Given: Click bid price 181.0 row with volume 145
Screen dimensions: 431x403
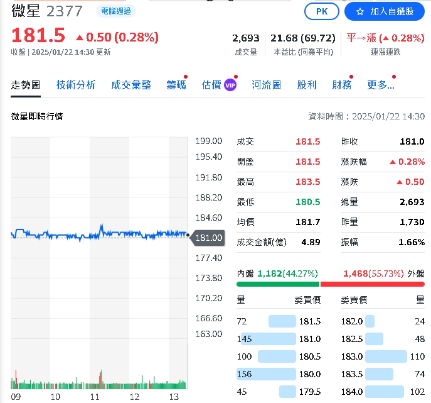Looking at the screenshot, I should click(279, 339).
